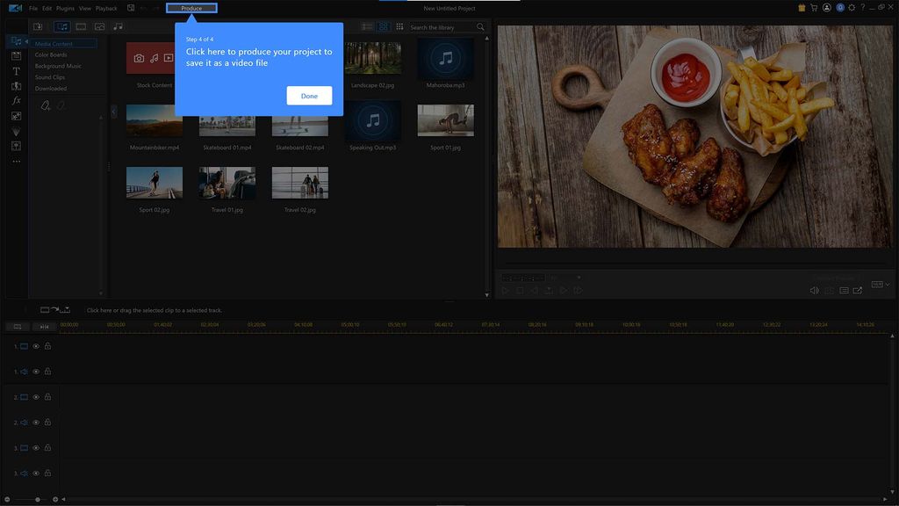Open the Playback menu
Screen dimensions: 899x506
pos(106,8)
